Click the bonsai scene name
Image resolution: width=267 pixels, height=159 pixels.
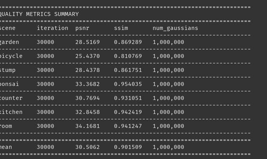coord(9,84)
